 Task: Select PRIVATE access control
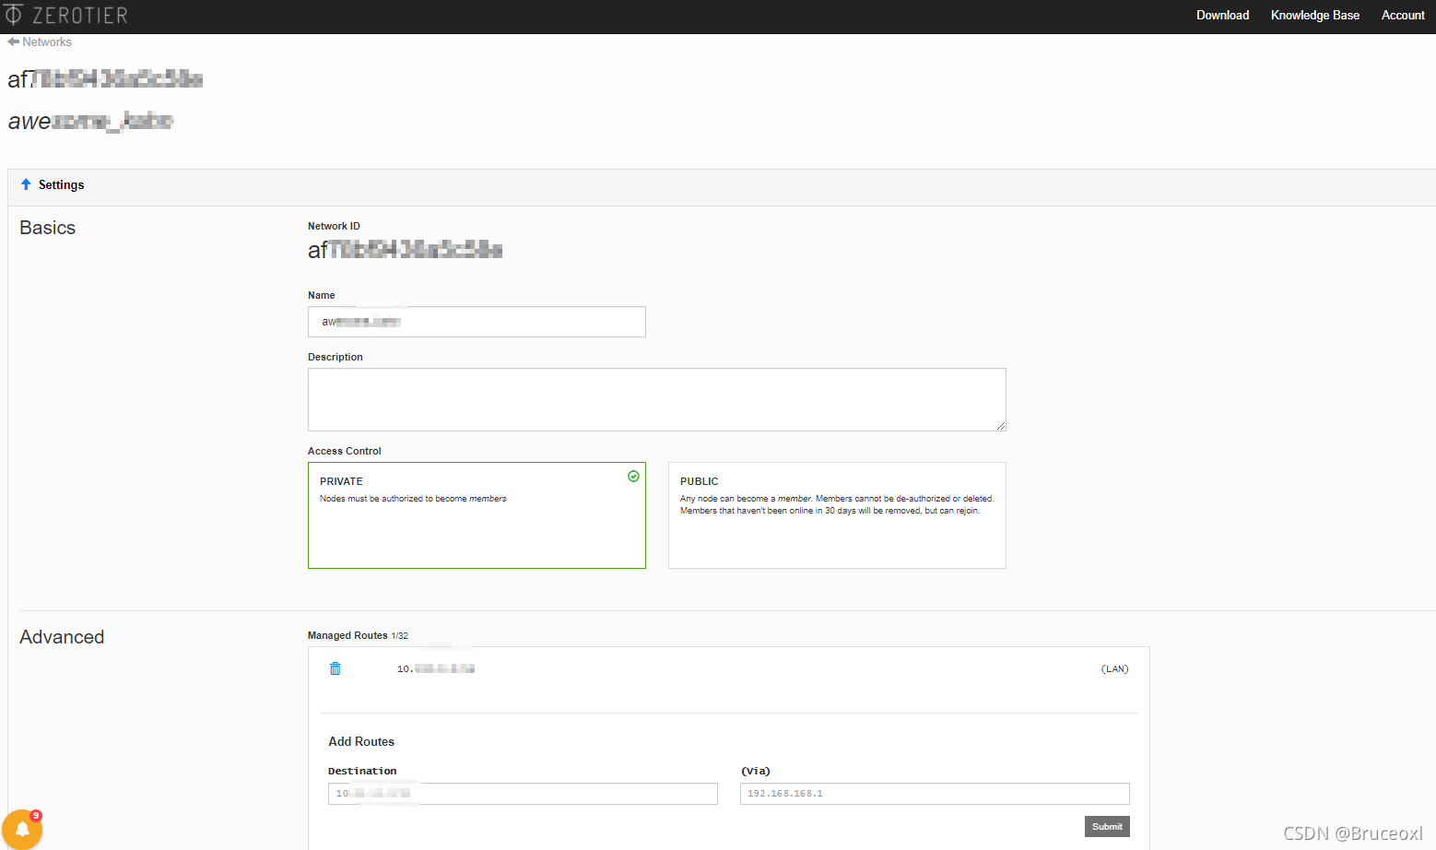click(477, 515)
